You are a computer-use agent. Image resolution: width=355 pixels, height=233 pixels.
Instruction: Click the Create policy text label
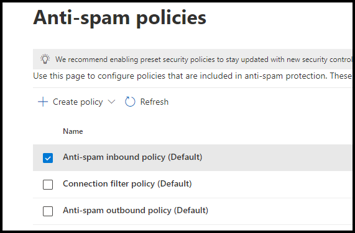pyautogui.click(x=78, y=102)
